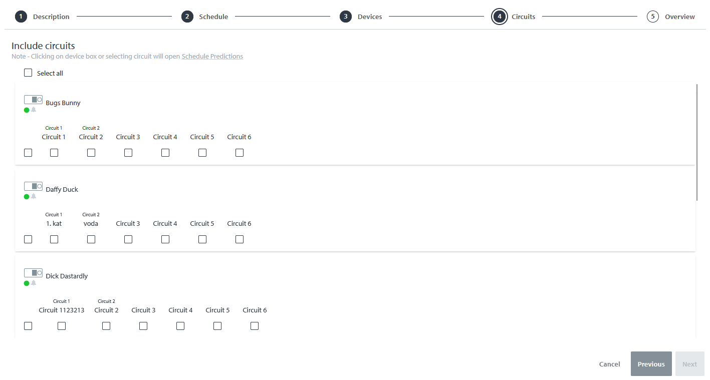Viewport: 710px width, 380px height.
Task: Open the Schedule Predictions link
Action: pyautogui.click(x=212, y=56)
